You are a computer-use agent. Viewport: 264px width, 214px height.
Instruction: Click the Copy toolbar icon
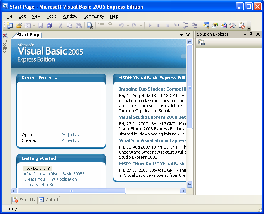(x=69, y=26)
